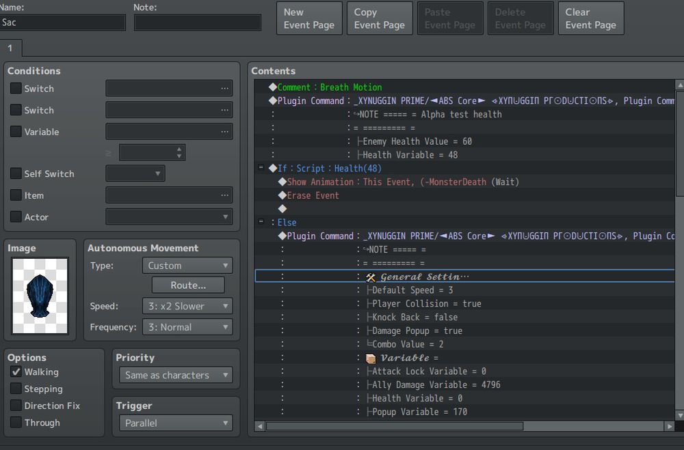Click the New Event Page button
Screen dimensions: 684x450
pyautogui.click(x=309, y=18)
